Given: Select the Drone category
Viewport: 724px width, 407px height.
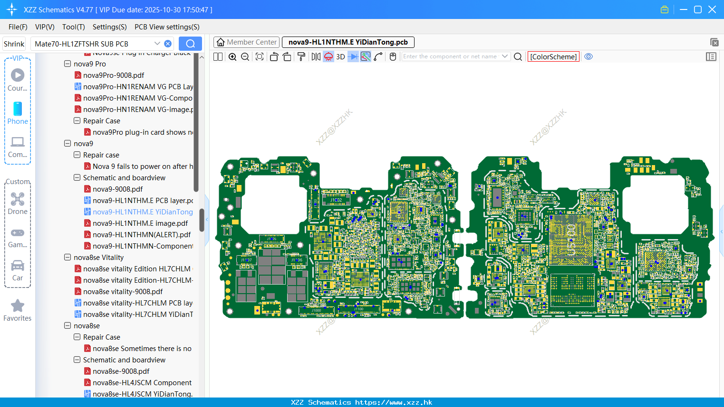Looking at the screenshot, I should click(18, 203).
